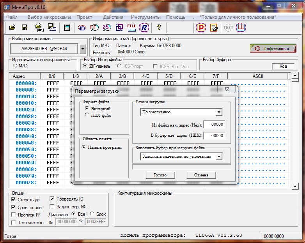Click the chip ID '4D' icon

(x=82, y=27)
